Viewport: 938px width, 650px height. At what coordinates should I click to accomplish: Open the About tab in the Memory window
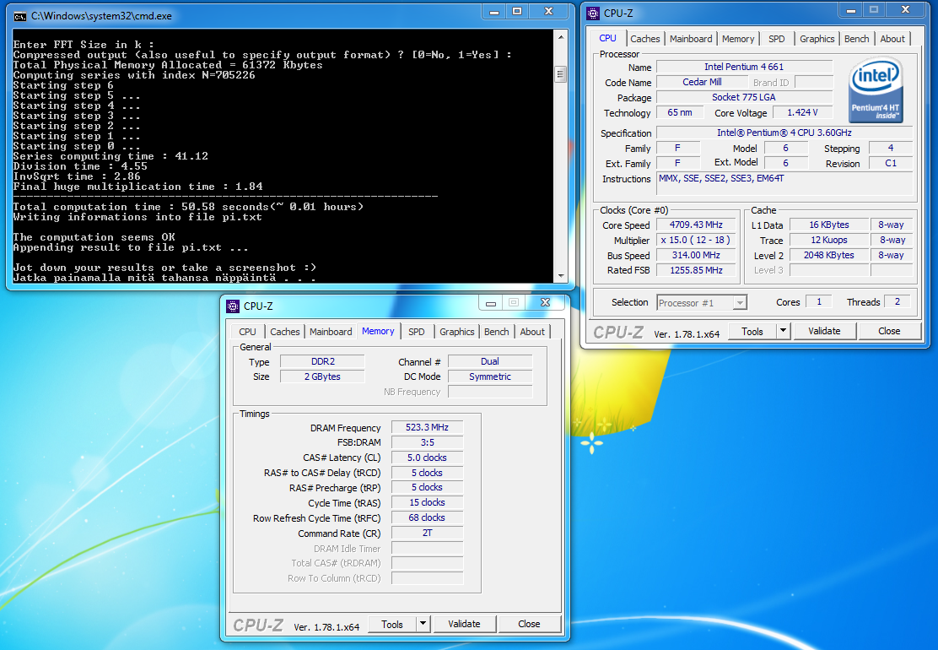[532, 332]
